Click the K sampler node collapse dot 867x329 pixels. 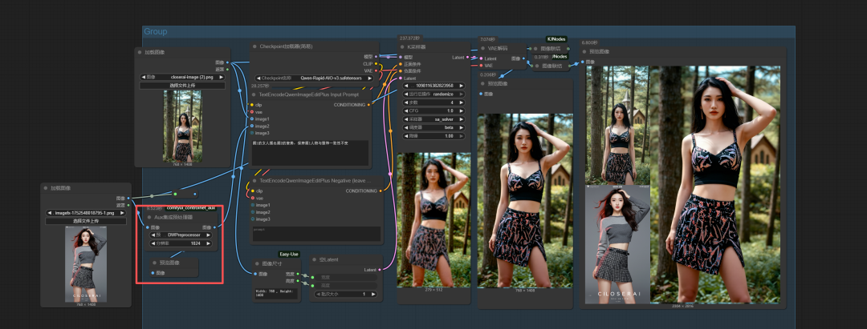coord(402,47)
